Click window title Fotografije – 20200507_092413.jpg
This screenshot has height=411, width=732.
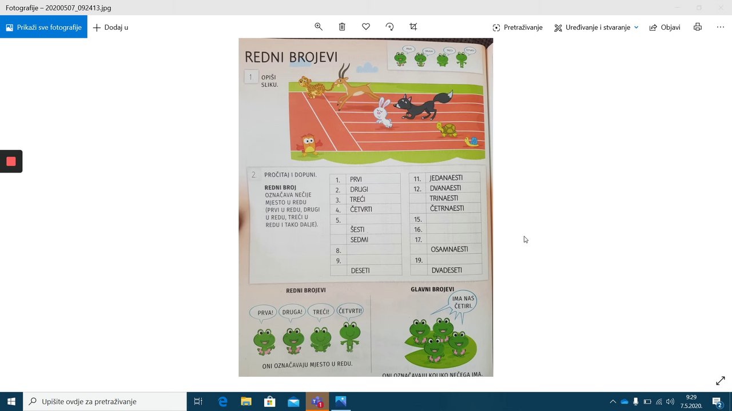pyautogui.click(x=59, y=8)
